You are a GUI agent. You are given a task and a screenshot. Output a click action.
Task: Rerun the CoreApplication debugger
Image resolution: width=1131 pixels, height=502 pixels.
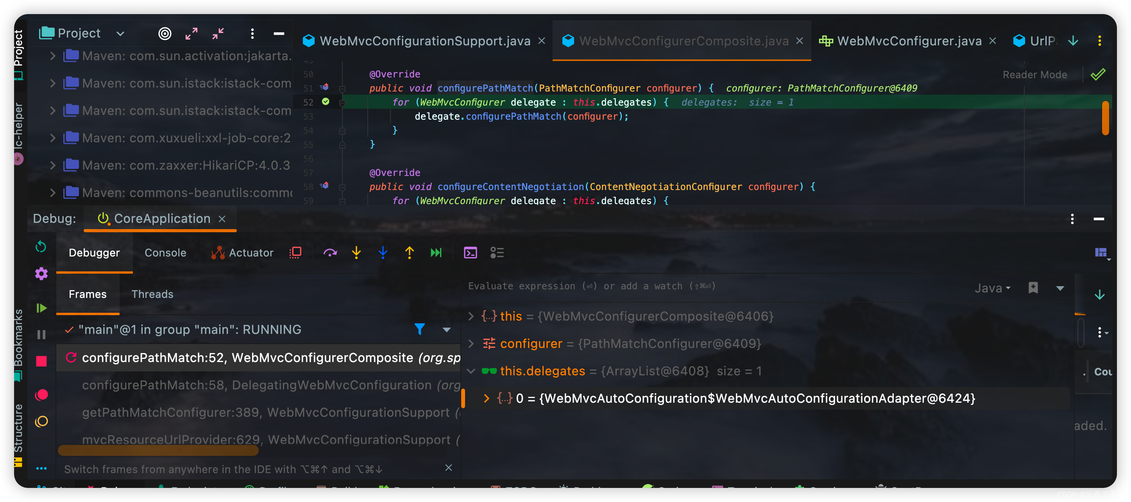(41, 247)
